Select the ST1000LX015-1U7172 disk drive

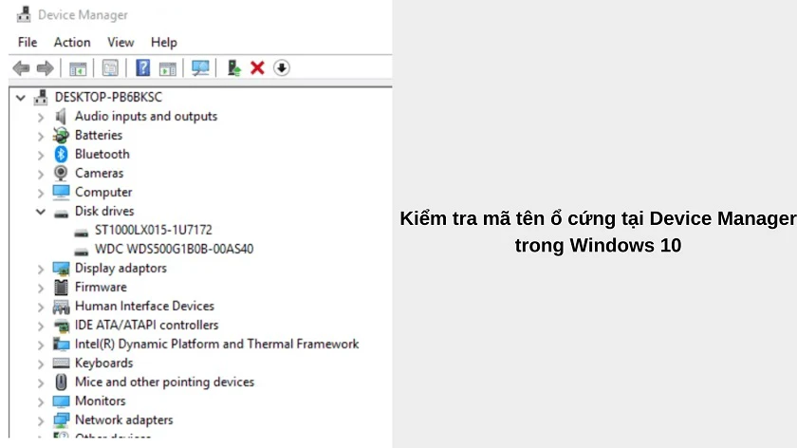pos(154,230)
